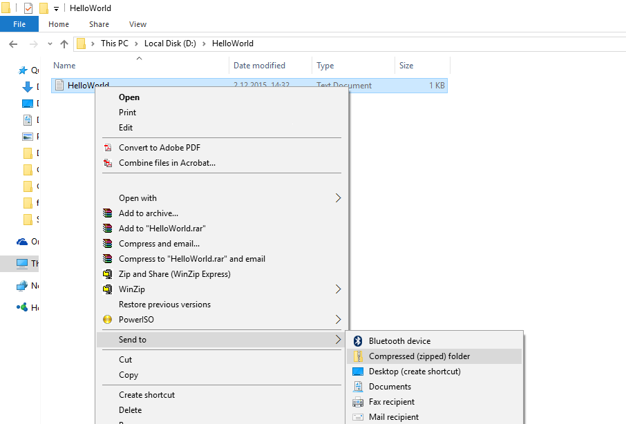
Task: Click icon beside Compress to HelloWorld.rar and email
Action: pos(107,258)
